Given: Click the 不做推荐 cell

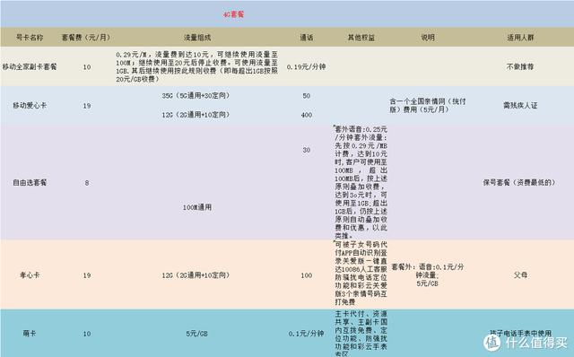Looking at the screenshot, I should click(x=520, y=67).
